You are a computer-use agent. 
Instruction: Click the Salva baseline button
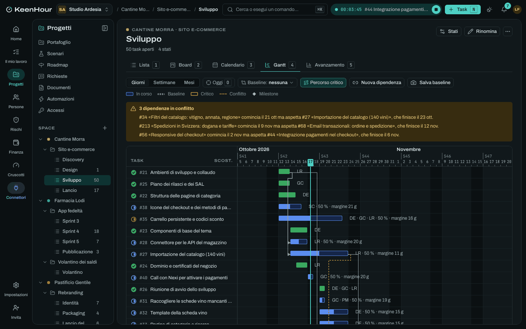click(430, 83)
